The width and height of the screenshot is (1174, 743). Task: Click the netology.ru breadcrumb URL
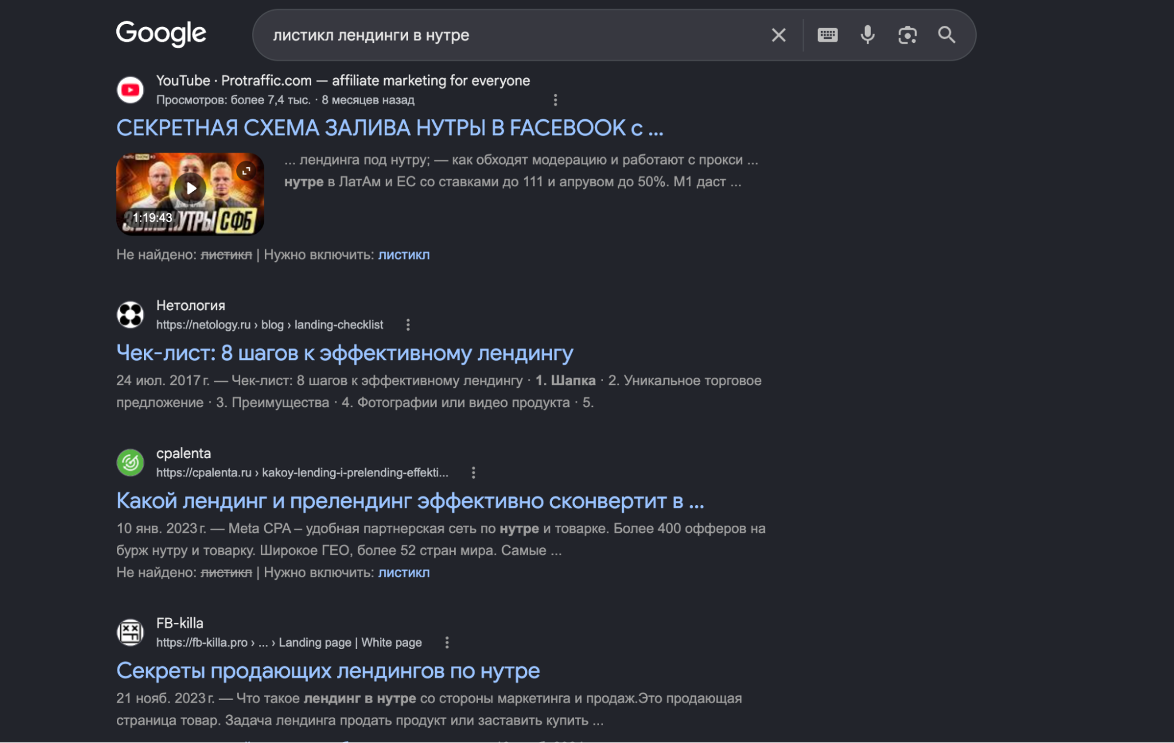click(270, 325)
